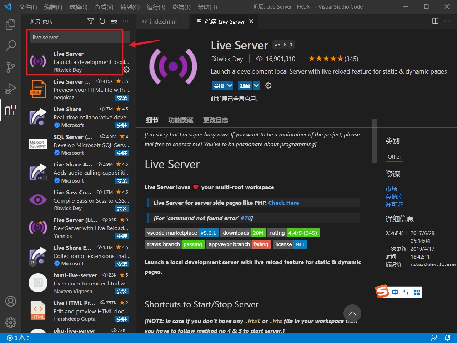This screenshot has height=343, width=457.
Task: Click the scroll-to-top arrow button
Action: pyautogui.click(x=352, y=313)
